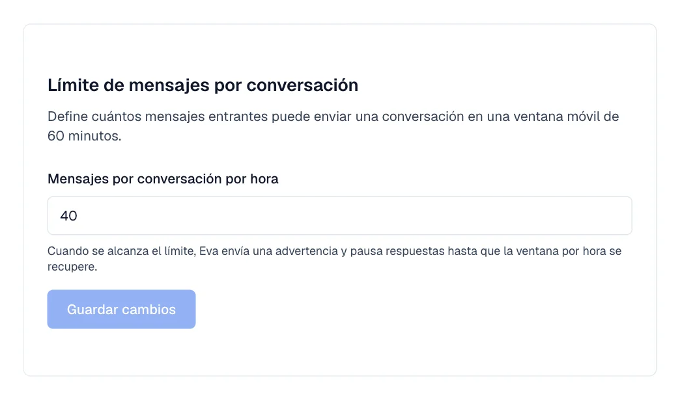680x400 pixels.
Task: Click the Guardar cambios button
Action: tap(121, 309)
